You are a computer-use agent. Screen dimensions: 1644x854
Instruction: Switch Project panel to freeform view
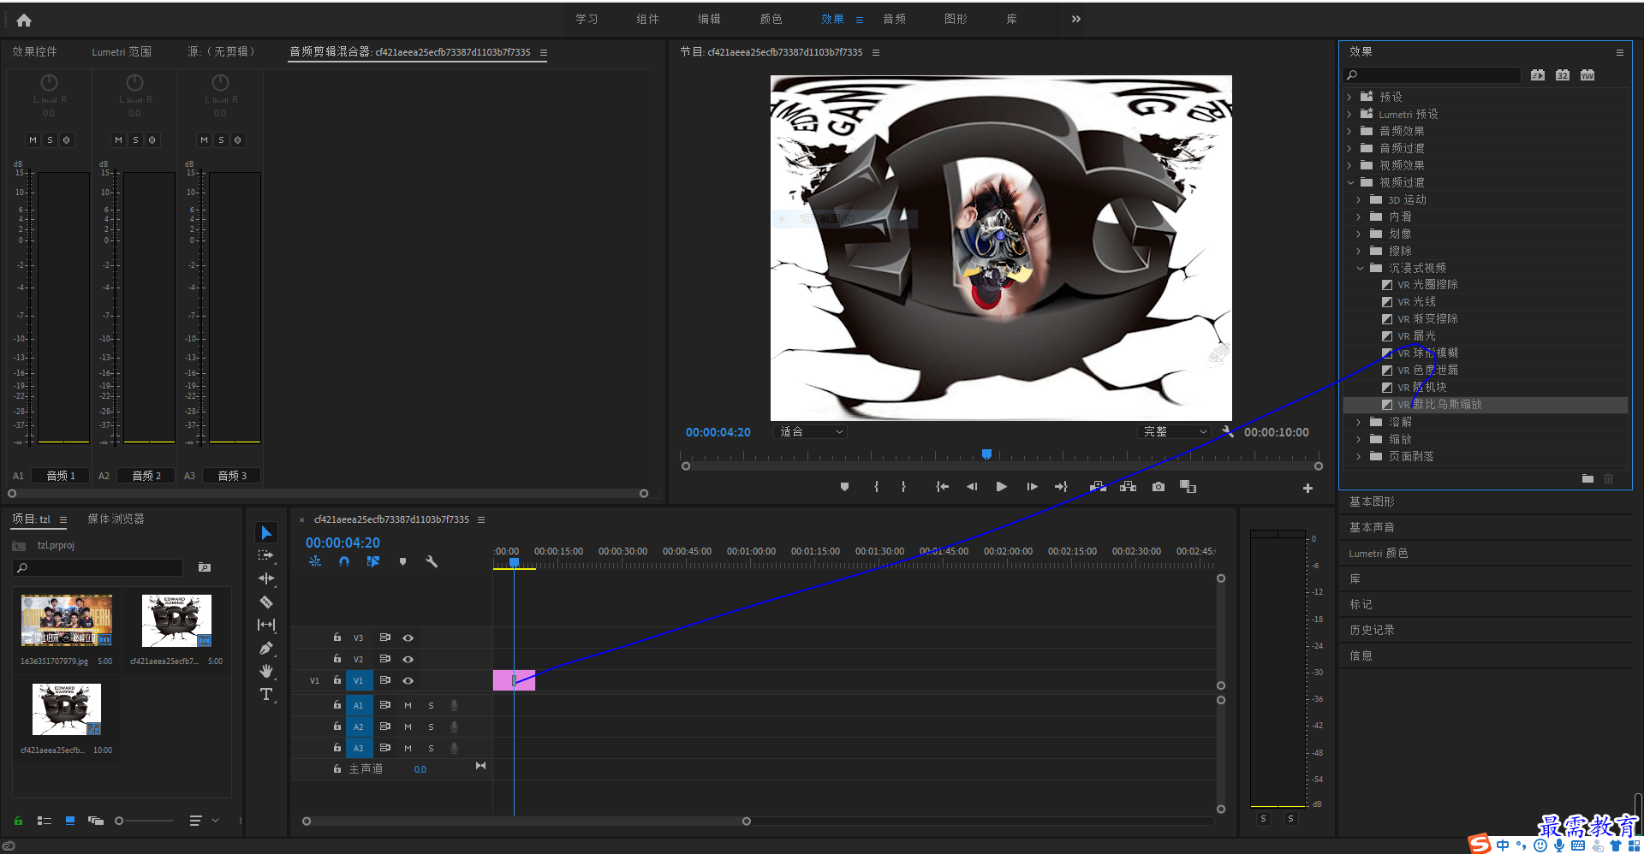click(x=96, y=821)
